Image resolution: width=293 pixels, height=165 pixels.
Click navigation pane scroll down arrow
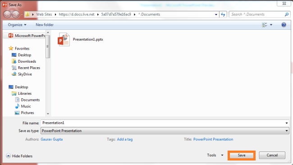[48, 114]
